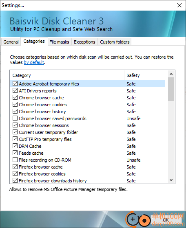This screenshot has height=228, width=186.
Task: Enable Files recording on CD-ROM checkbox
Action: tap(15, 160)
